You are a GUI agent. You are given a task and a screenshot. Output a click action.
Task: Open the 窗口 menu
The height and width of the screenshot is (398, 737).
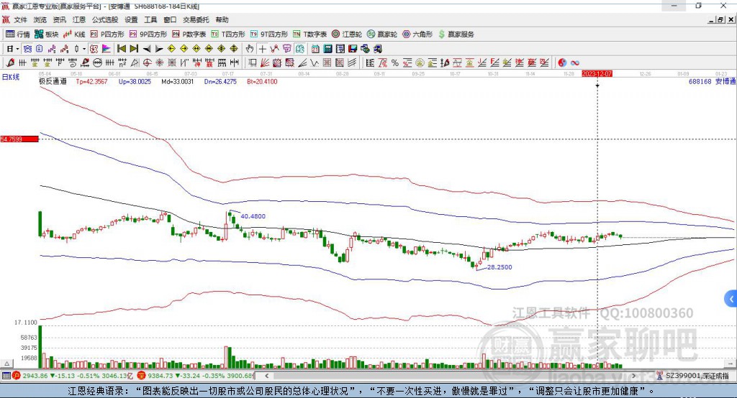170,19
